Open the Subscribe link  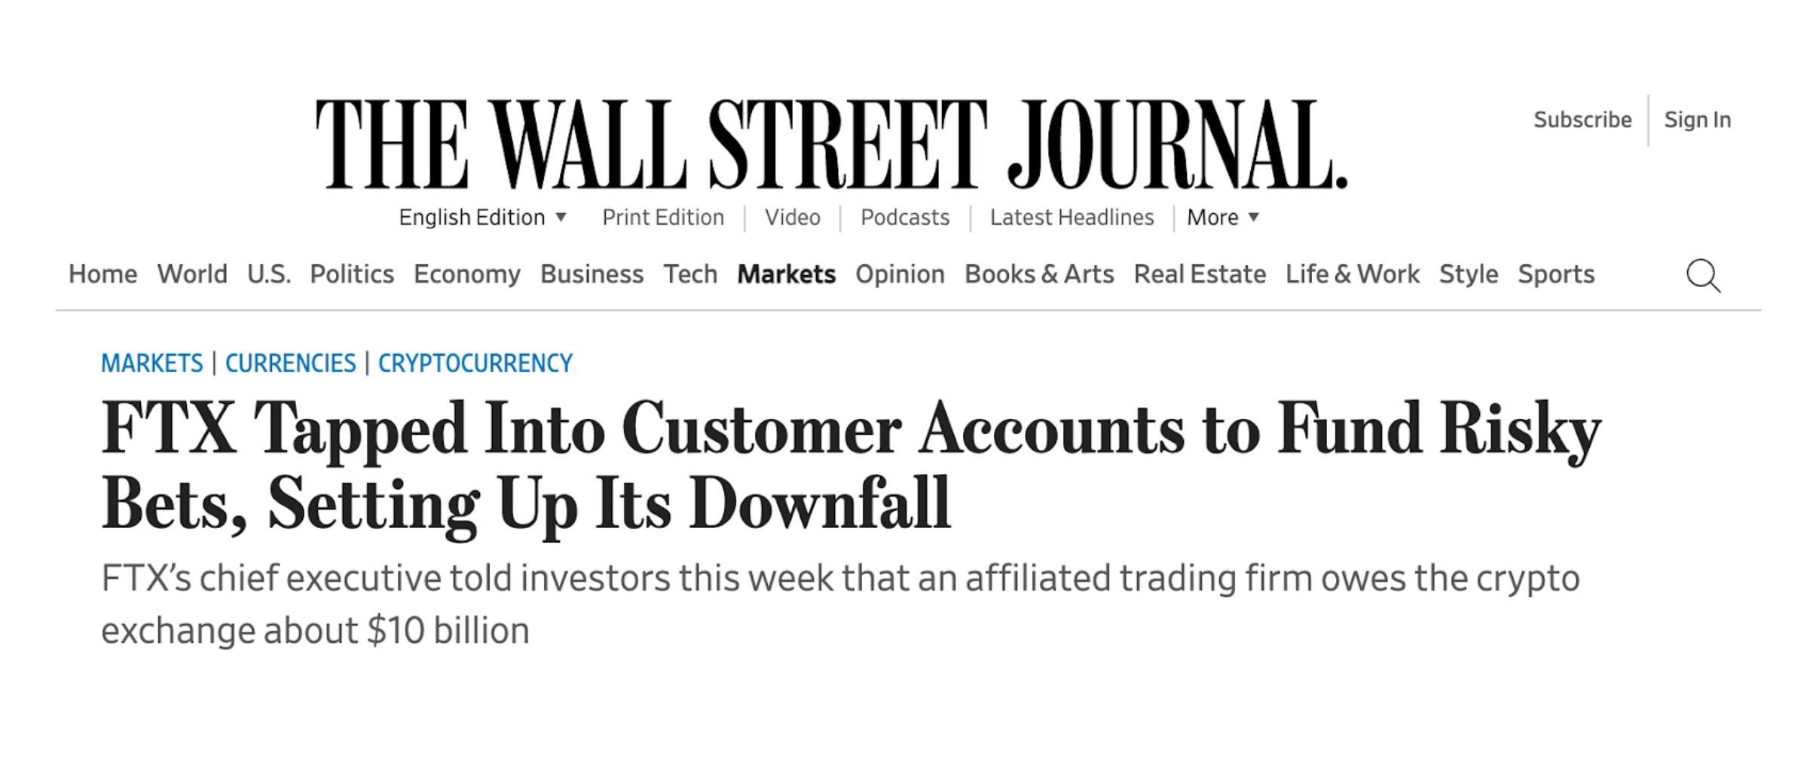pos(1582,120)
